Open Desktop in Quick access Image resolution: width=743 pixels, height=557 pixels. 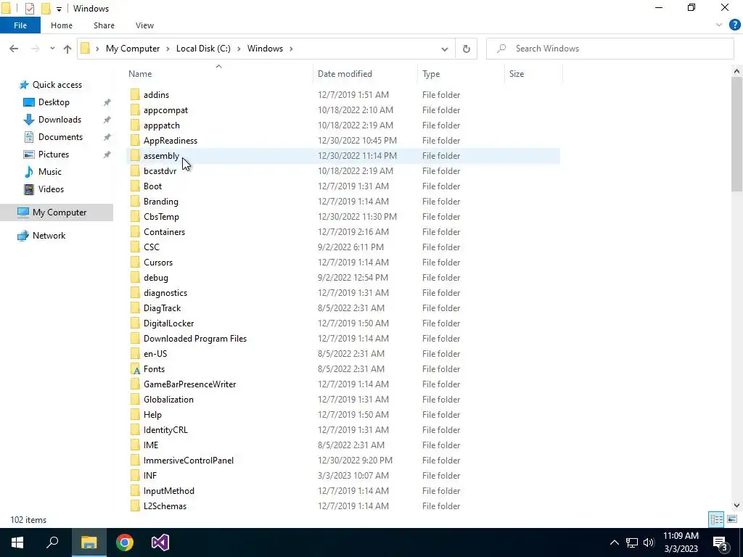(x=54, y=102)
